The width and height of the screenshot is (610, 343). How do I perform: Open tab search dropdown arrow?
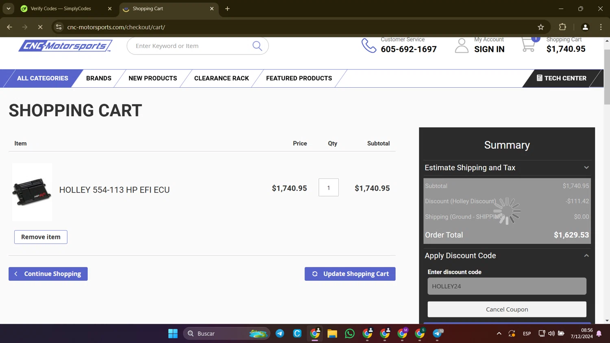point(9,9)
